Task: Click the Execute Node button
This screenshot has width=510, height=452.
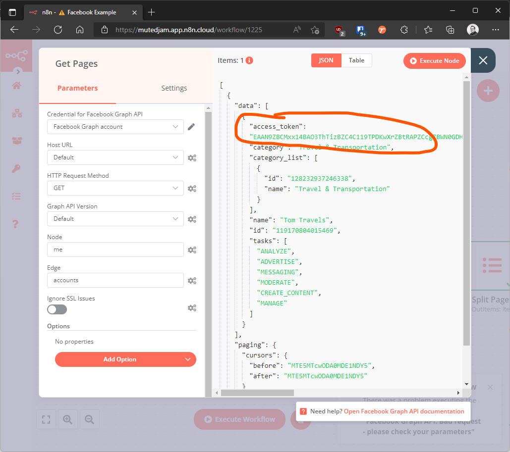Action: (x=434, y=60)
